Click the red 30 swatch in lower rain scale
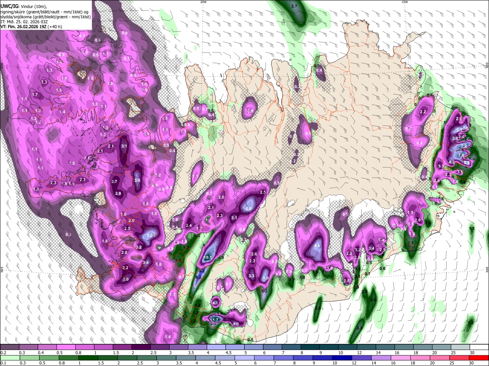Viewport: 489px width, 366px height. click(x=479, y=358)
